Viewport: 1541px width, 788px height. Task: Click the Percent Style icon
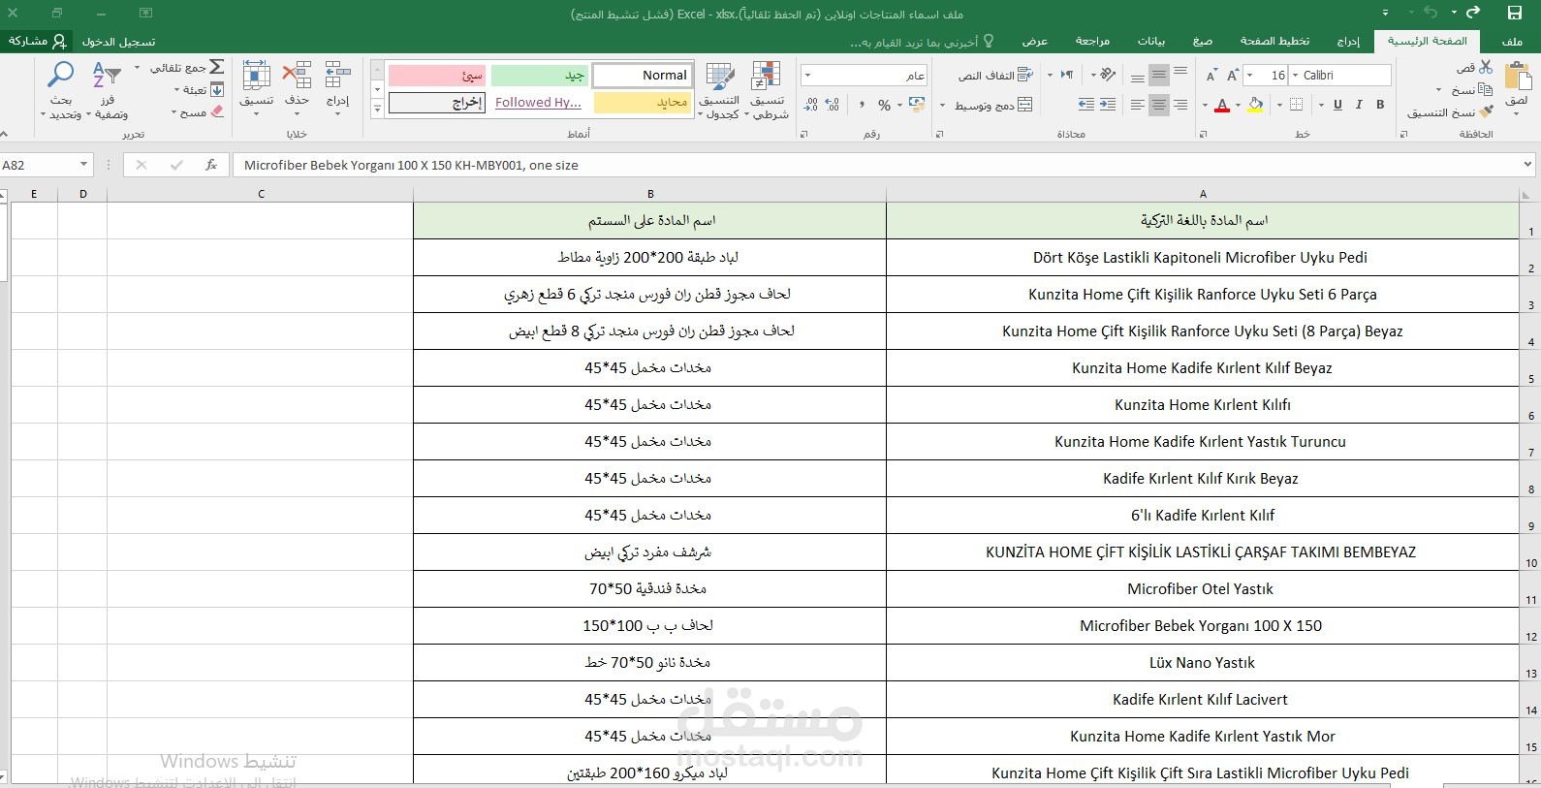[x=884, y=105]
